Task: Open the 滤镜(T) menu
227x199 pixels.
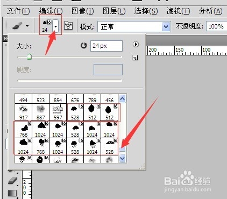Action: [178, 11]
